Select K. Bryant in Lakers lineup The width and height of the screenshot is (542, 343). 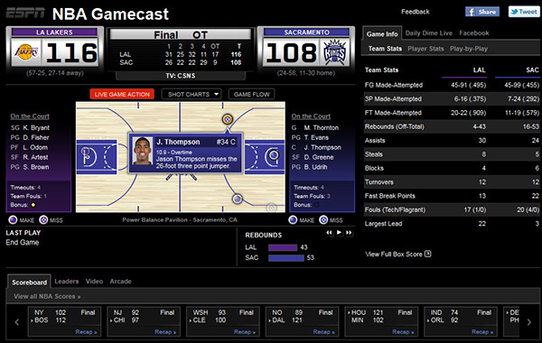click(x=36, y=128)
